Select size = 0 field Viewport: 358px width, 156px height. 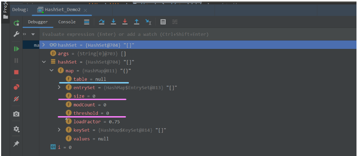coord(198,96)
